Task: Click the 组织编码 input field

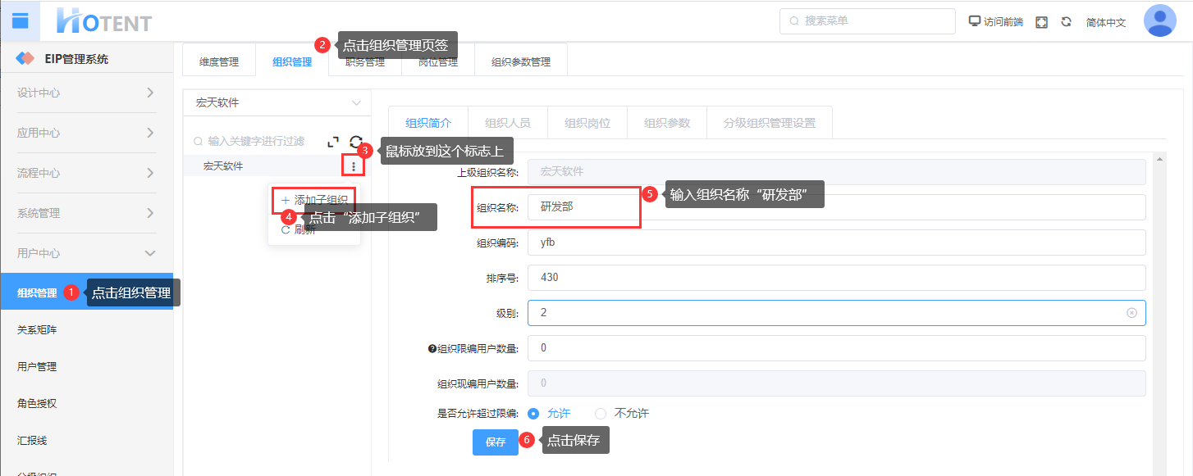Action: pyautogui.click(x=837, y=243)
